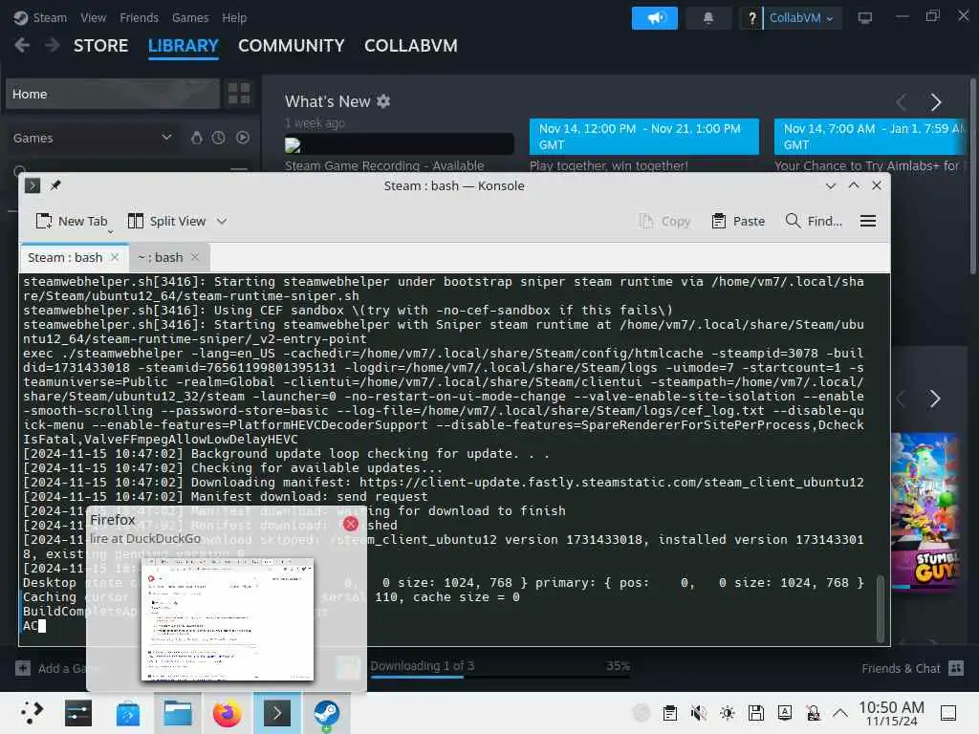This screenshot has height=734, width=979.
Task: Advance the game shelf with right arrow
Action: [x=935, y=399]
